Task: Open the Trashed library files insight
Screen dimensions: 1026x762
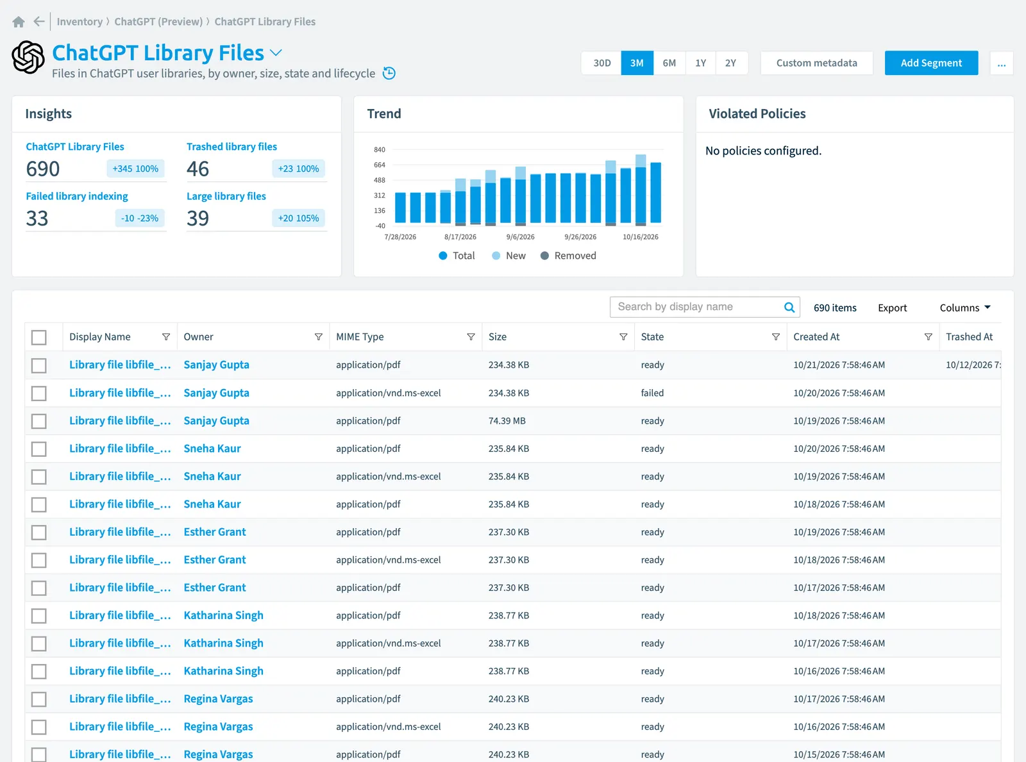Action: [x=231, y=147]
